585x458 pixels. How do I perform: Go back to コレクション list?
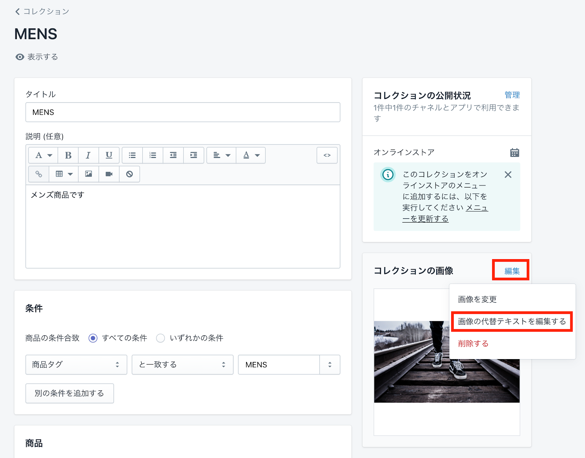[42, 11]
